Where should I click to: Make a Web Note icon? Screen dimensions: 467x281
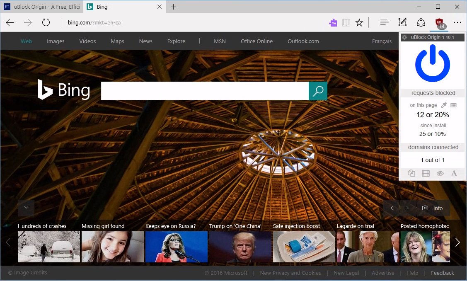point(402,22)
